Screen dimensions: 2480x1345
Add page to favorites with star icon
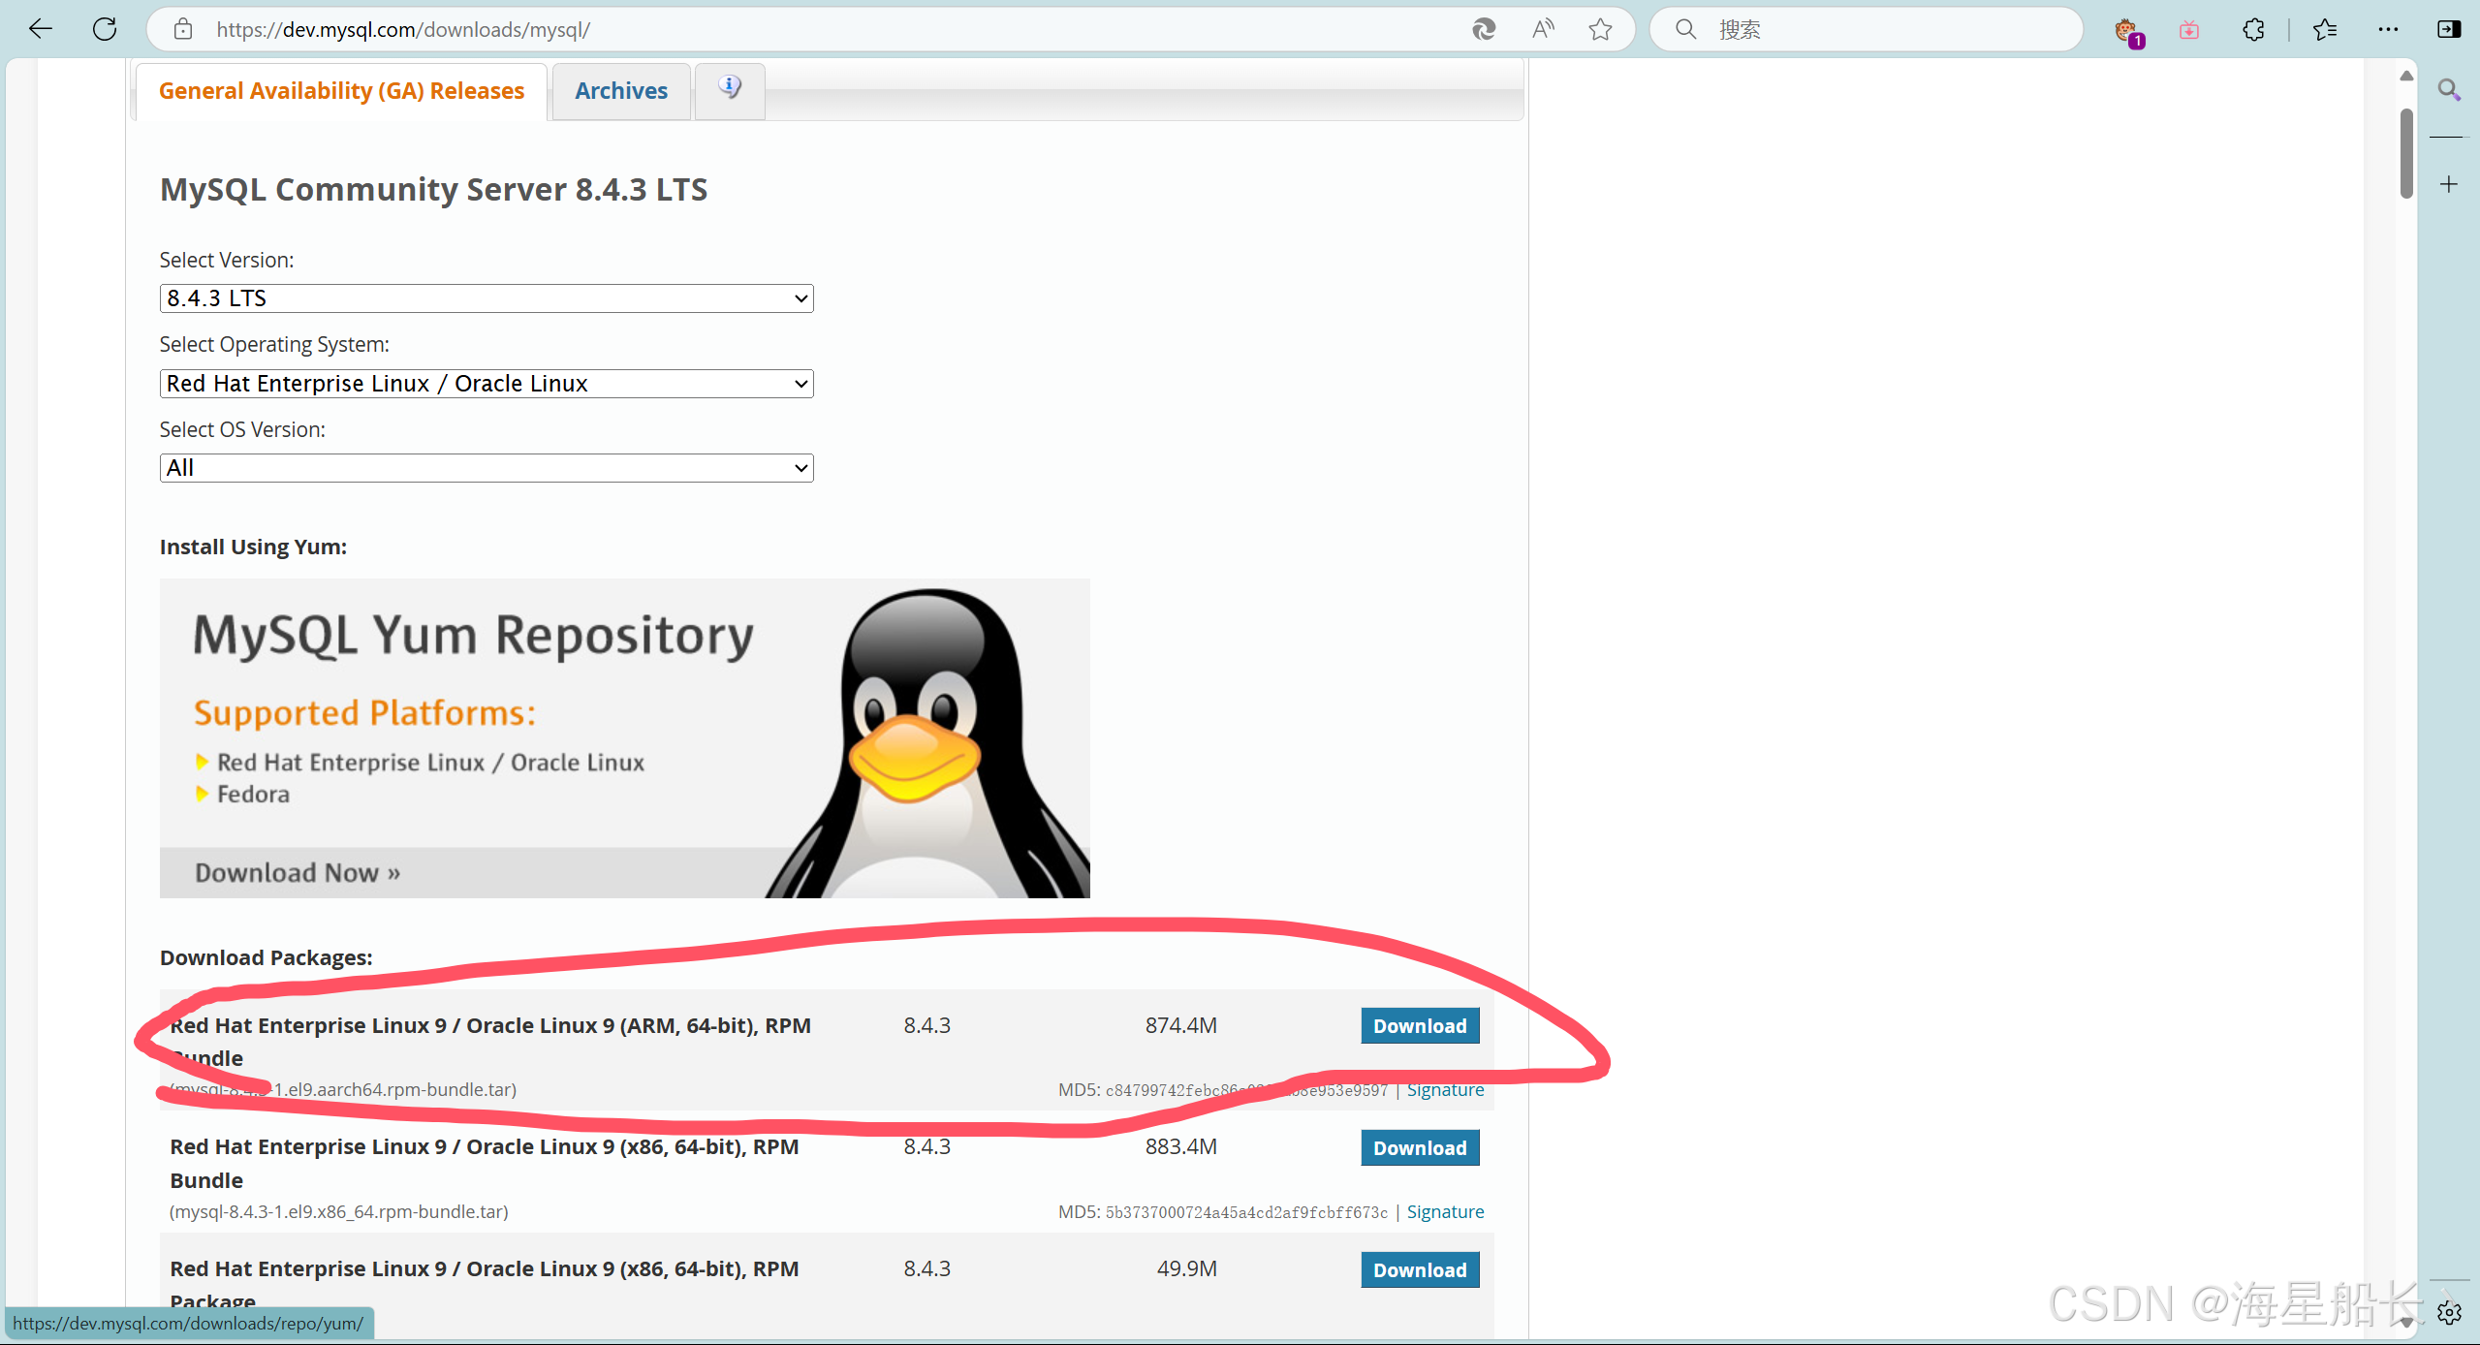pos(1600,29)
